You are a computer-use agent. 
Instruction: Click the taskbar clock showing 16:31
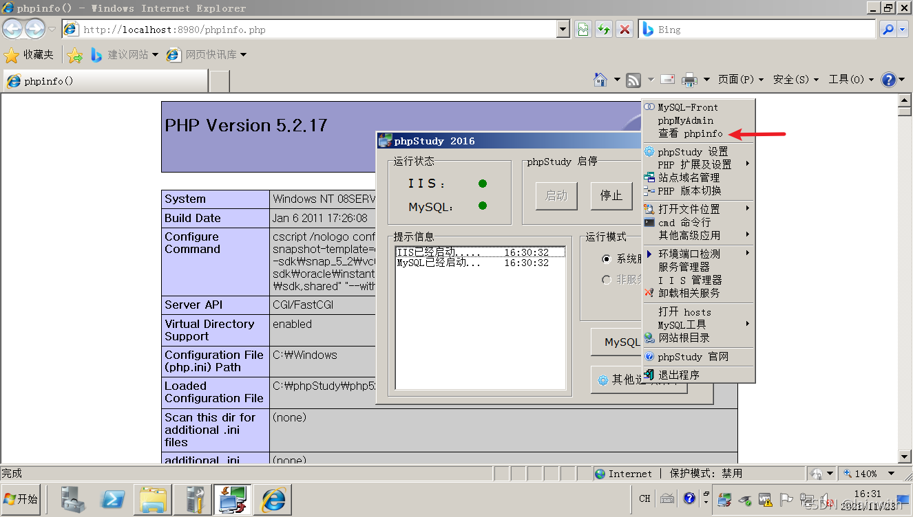pyautogui.click(x=868, y=500)
